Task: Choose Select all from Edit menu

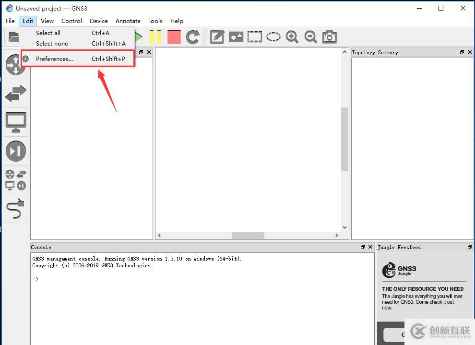Action: pyautogui.click(x=77, y=33)
